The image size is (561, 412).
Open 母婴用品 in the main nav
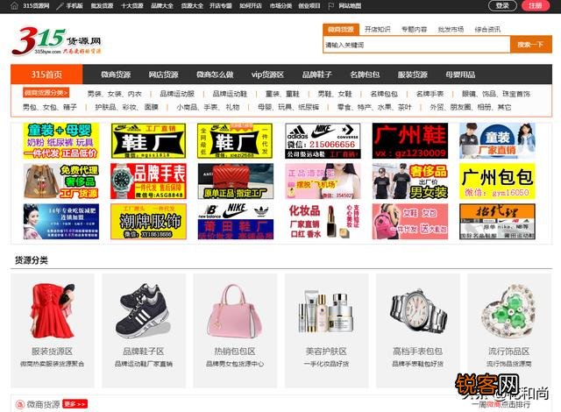point(460,75)
